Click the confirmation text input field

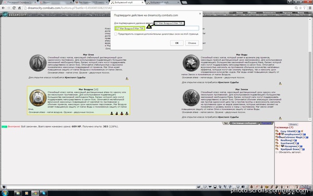156,28
